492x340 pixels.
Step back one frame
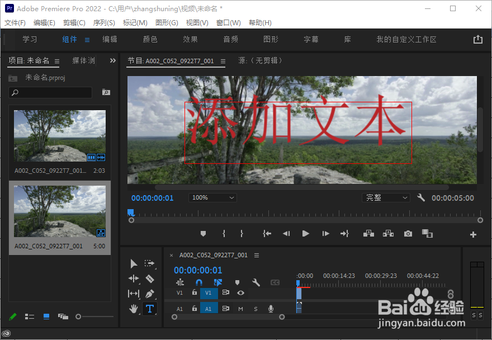click(x=286, y=234)
